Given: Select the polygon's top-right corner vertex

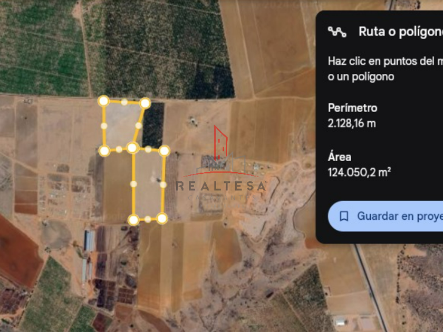Looking at the screenshot, I should 145,103.
